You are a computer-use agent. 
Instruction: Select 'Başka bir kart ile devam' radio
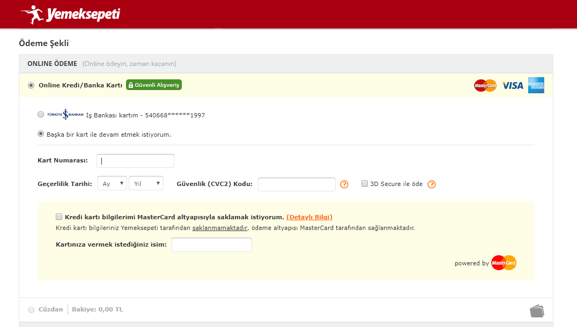click(x=41, y=134)
